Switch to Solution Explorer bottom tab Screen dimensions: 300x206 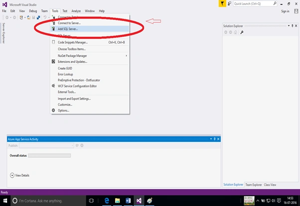(233, 185)
